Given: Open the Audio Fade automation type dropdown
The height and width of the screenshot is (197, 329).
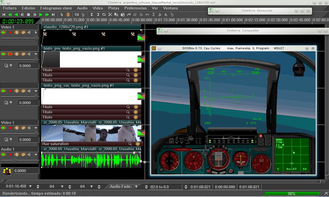Looking at the screenshot, I should coord(136,186).
